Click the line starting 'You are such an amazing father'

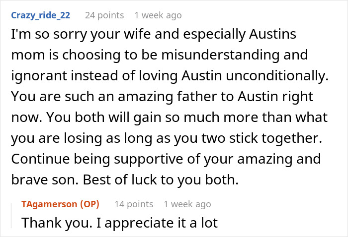(x=162, y=97)
